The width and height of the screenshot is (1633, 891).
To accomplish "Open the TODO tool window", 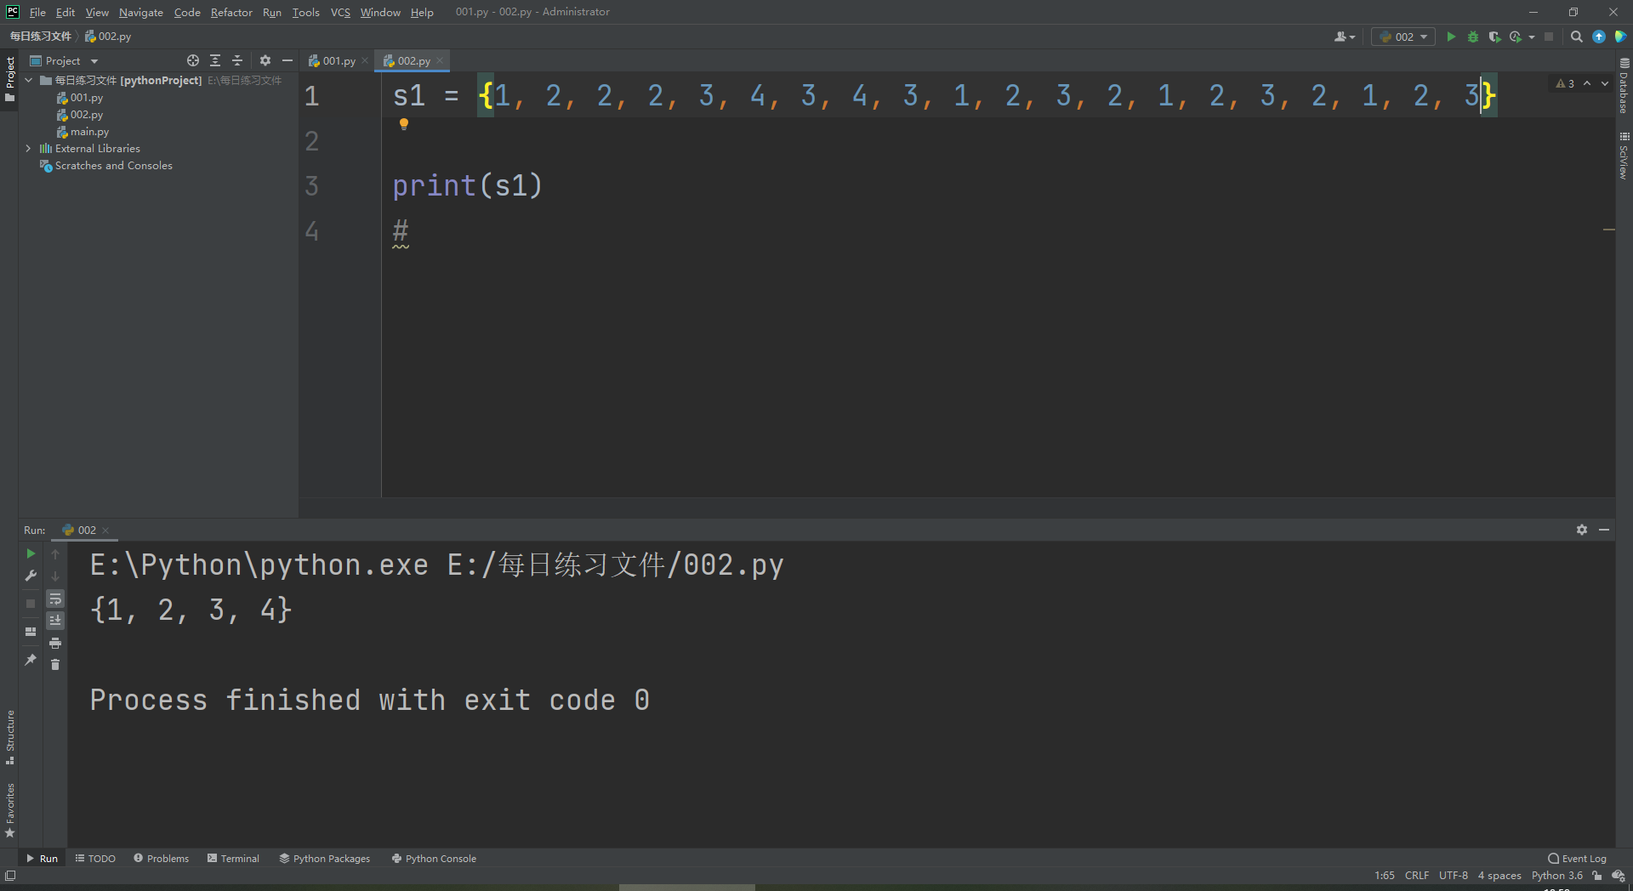I will 95,859.
